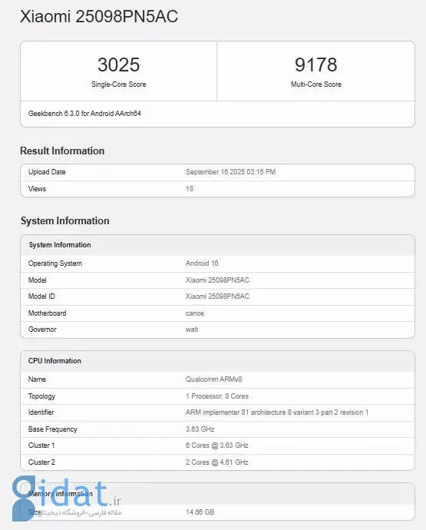Click Geekbench 6.3.0 for Android AArch64 text
Screen dimensions: 426x530
(84, 114)
